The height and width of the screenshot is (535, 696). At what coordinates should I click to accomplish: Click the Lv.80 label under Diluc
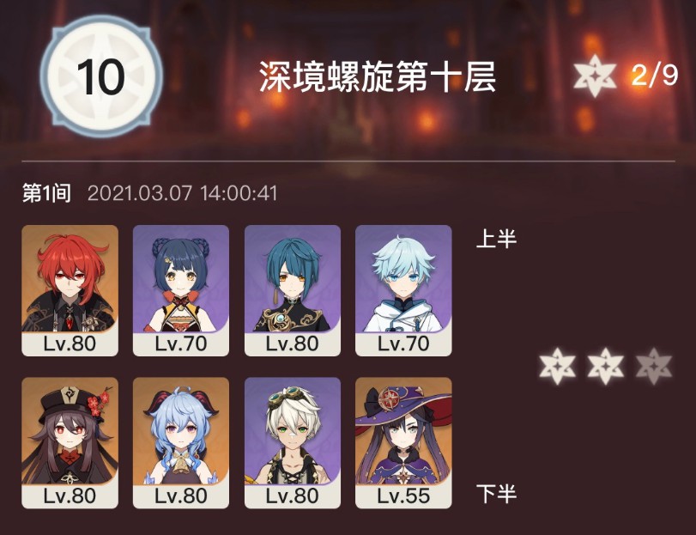tap(70, 343)
